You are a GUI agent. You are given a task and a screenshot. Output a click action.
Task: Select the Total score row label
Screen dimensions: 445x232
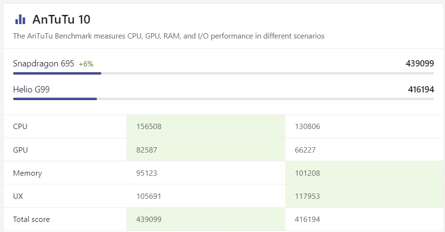tap(31, 219)
